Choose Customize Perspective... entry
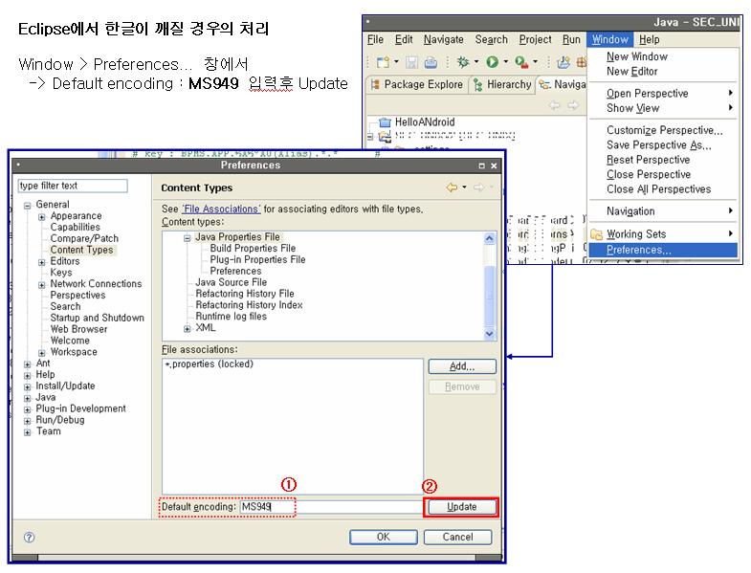The width and height of the screenshot is (751, 573). click(664, 130)
